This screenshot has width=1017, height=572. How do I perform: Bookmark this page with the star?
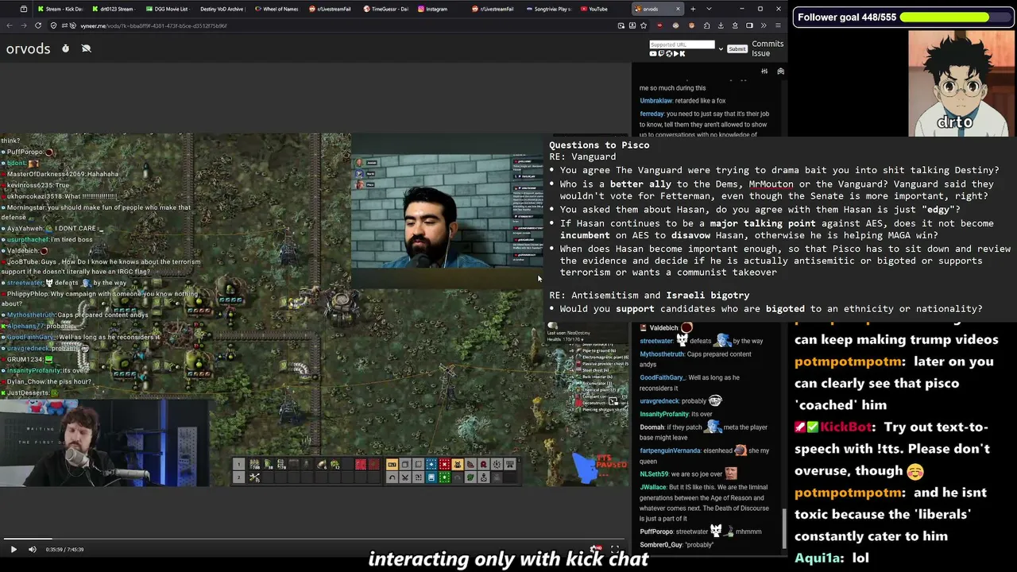644,25
